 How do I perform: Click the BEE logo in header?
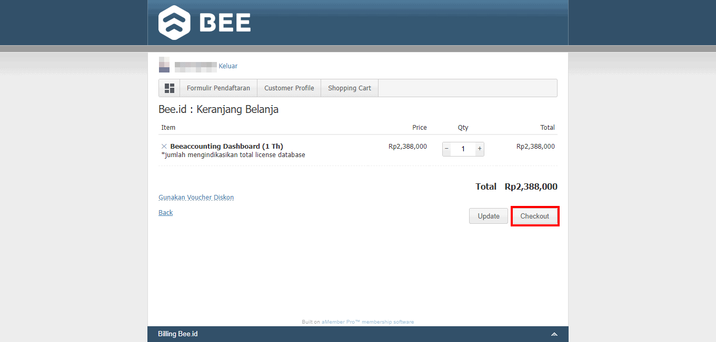pyautogui.click(x=204, y=23)
